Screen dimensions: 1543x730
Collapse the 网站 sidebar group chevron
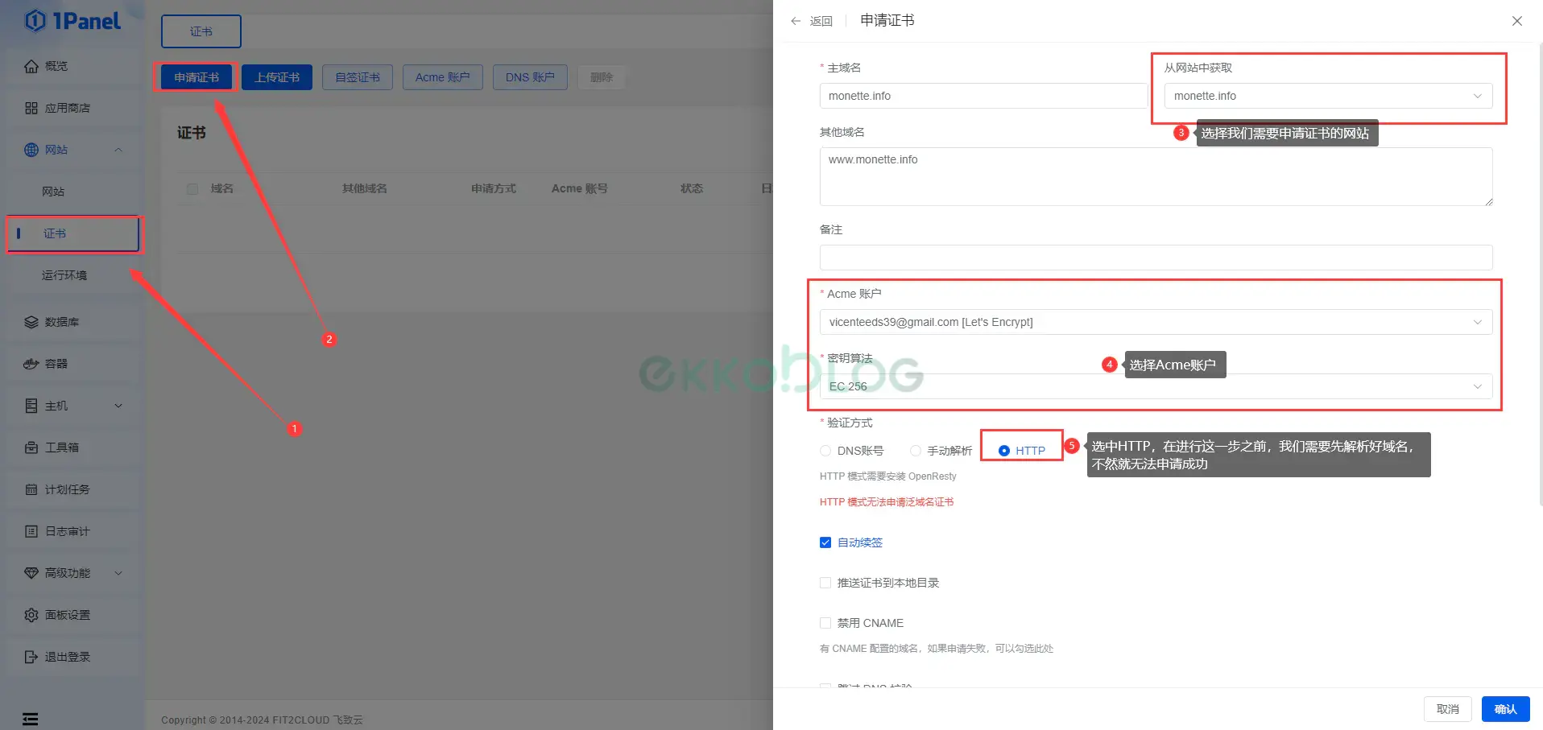point(118,150)
